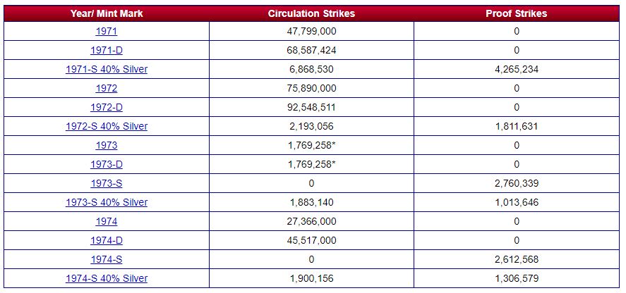Screen dimensions: 626x293
Task: Click the Circulation Strikes column header
Action: (x=311, y=13)
